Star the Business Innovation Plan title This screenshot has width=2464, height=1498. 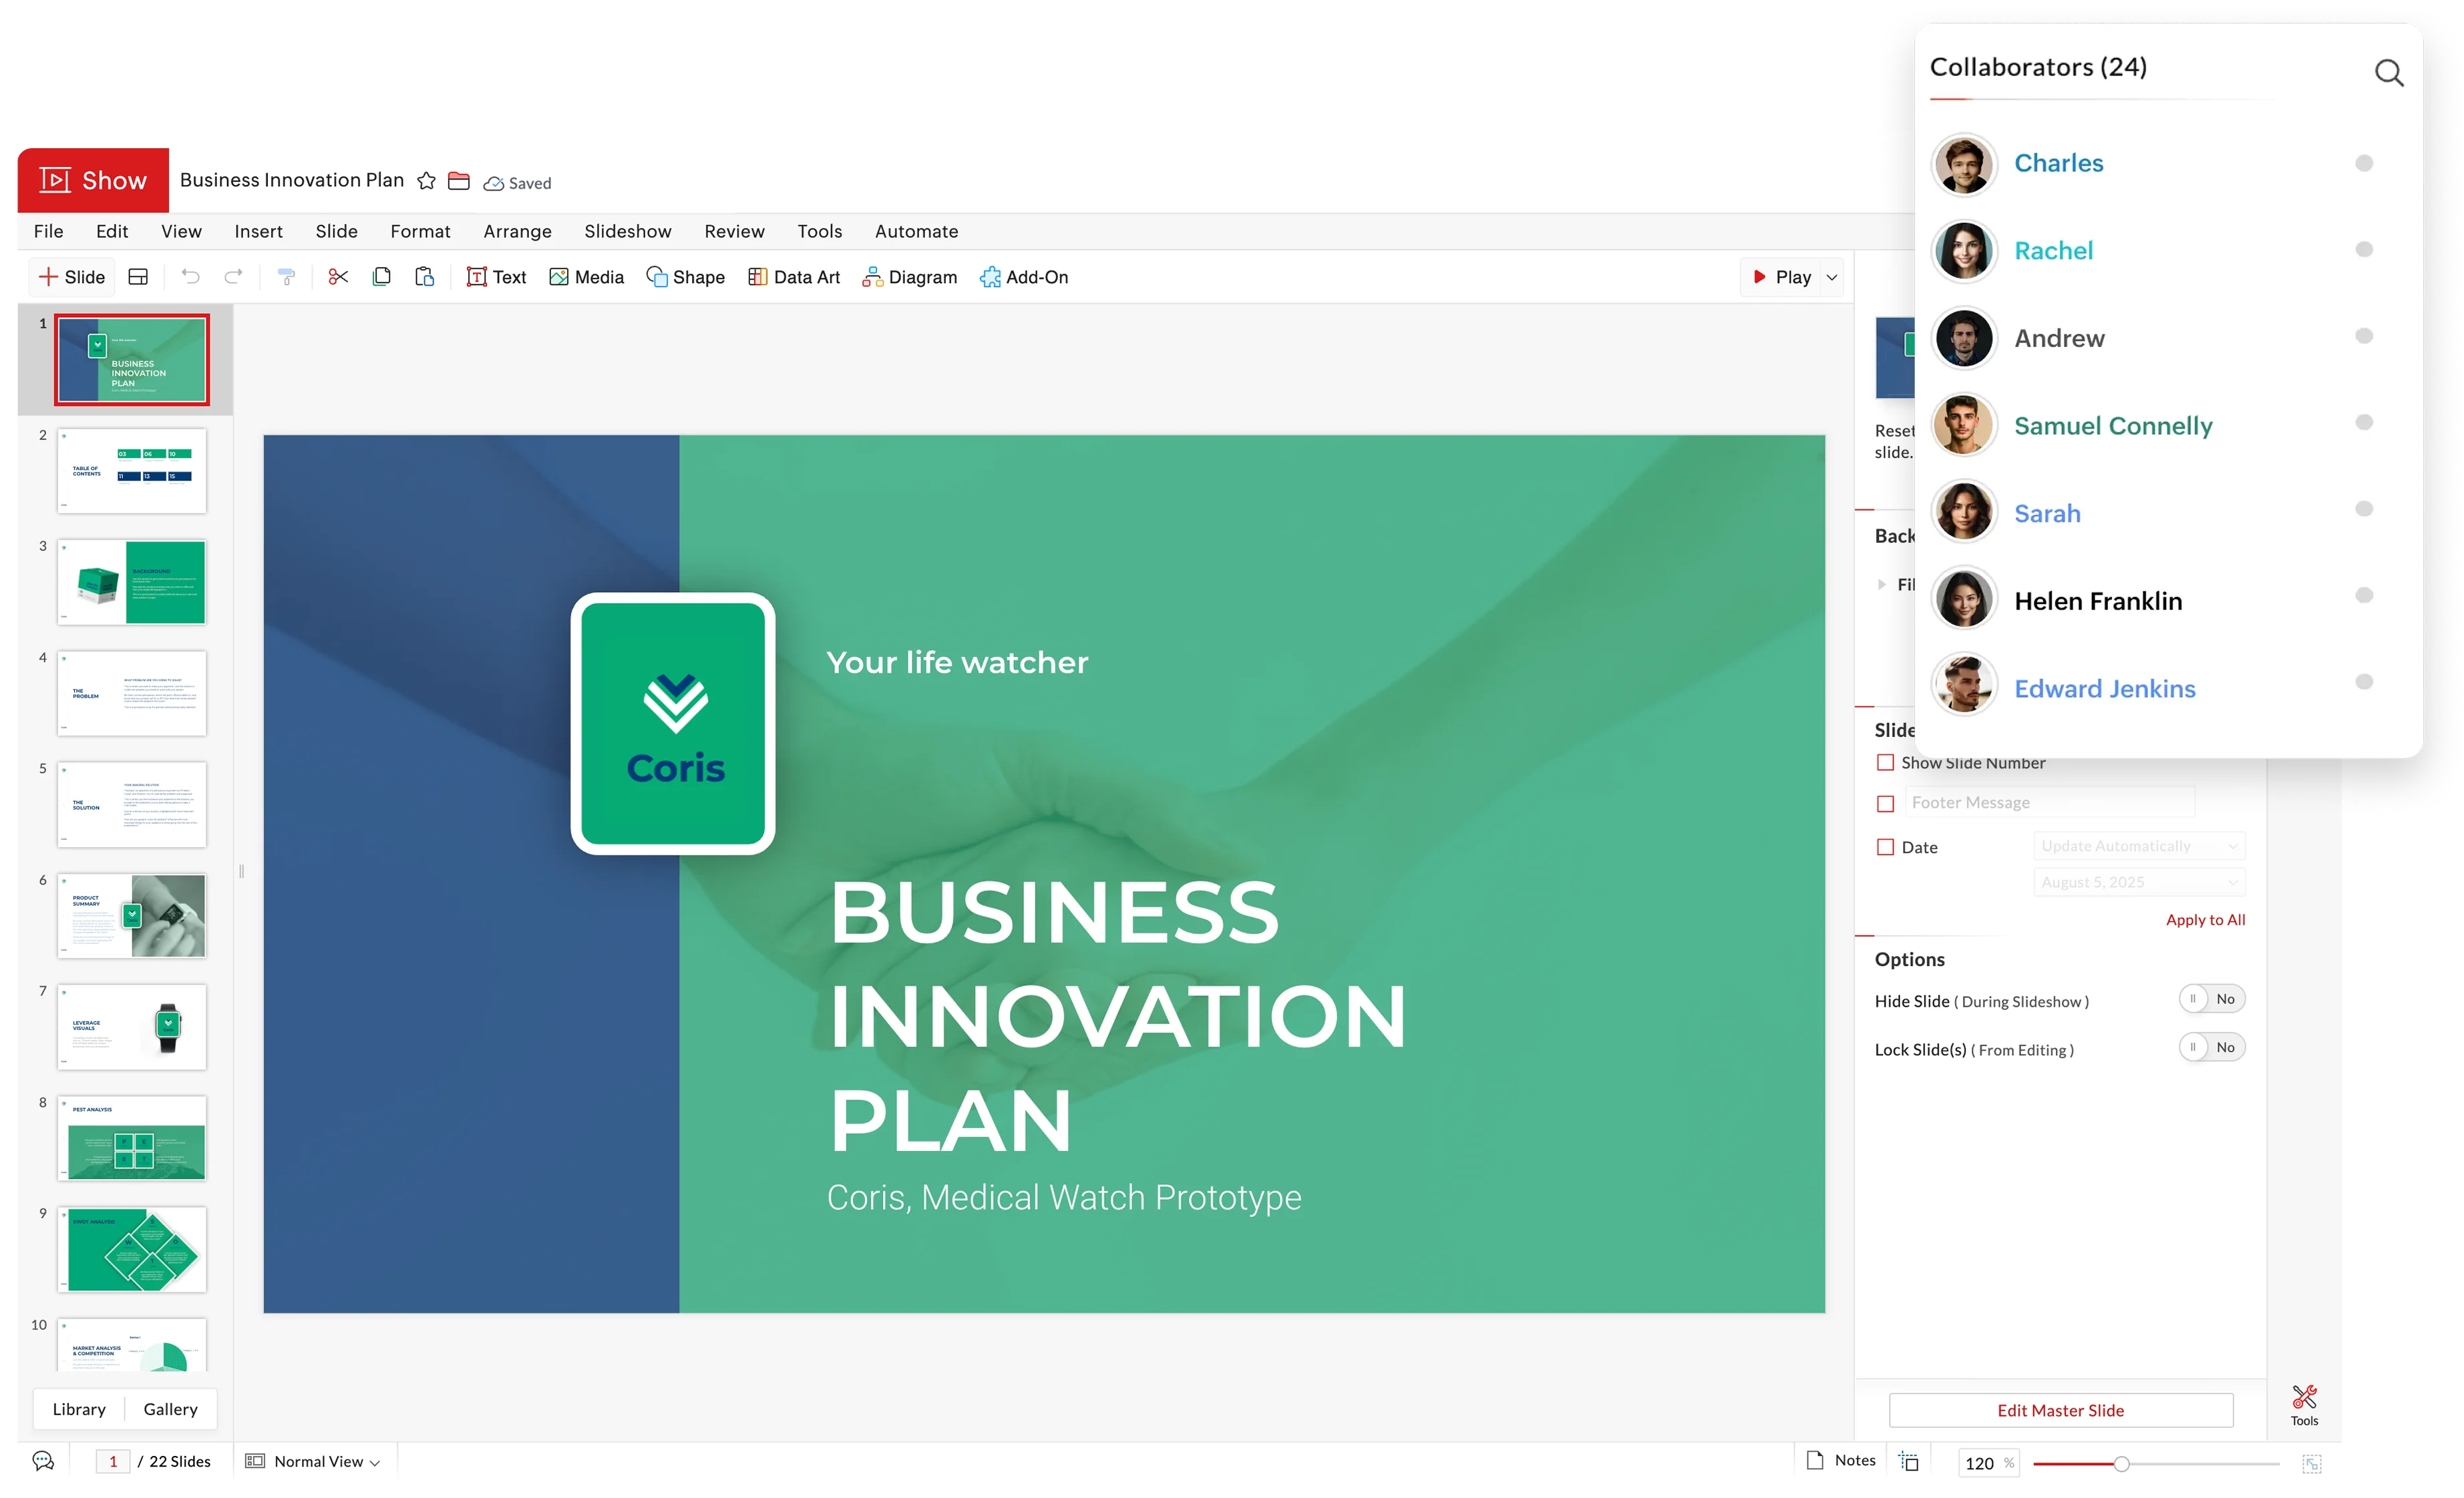coord(426,181)
